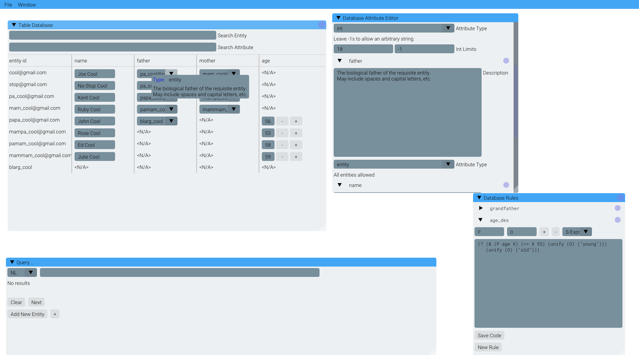
Task: Open the NL query mode dropdown
Action: click(22, 272)
